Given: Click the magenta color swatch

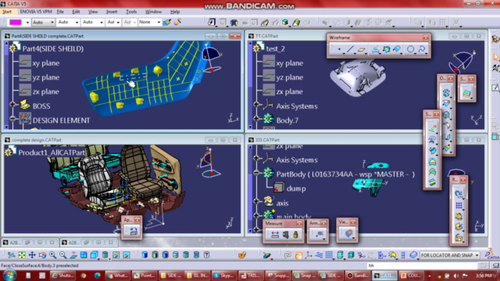Looking at the screenshot, I should click(16, 23).
